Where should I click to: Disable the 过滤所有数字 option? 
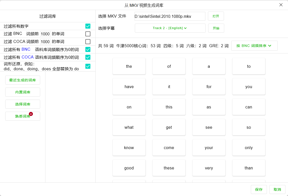[x=88, y=26]
